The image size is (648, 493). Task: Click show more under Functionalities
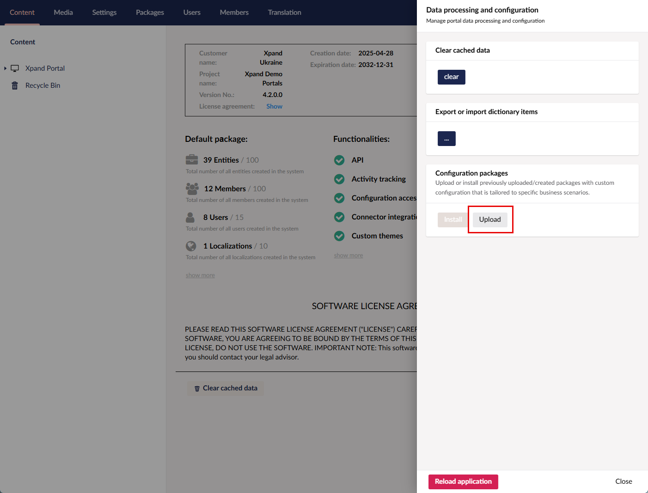tap(348, 256)
